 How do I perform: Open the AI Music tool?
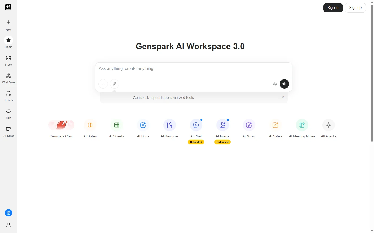(249, 129)
